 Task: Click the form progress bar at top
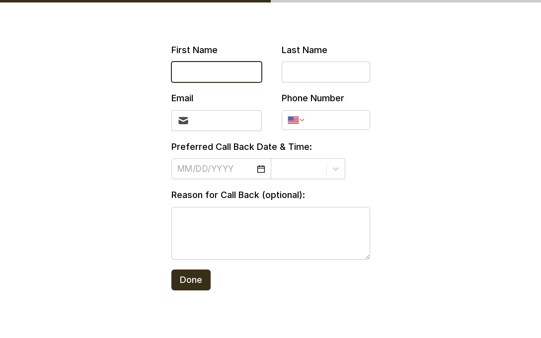coord(270,1)
